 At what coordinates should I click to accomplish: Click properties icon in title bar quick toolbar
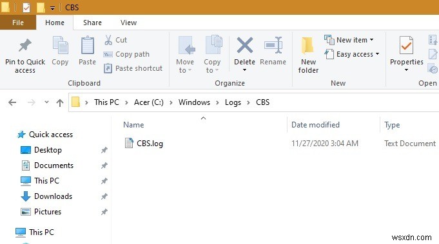click(26, 7)
